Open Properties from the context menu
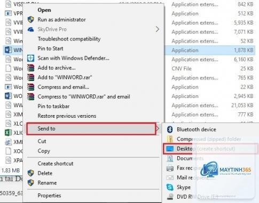This screenshot has height=203, width=259. [x=49, y=196]
